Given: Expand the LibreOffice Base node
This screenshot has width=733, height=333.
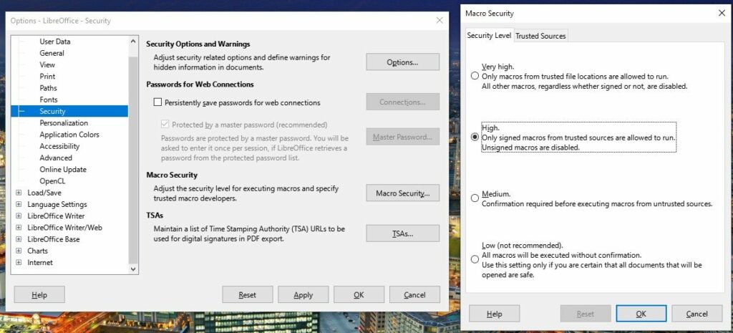Looking at the screenshot, I should pyautogui.click(x=19, y=239).
